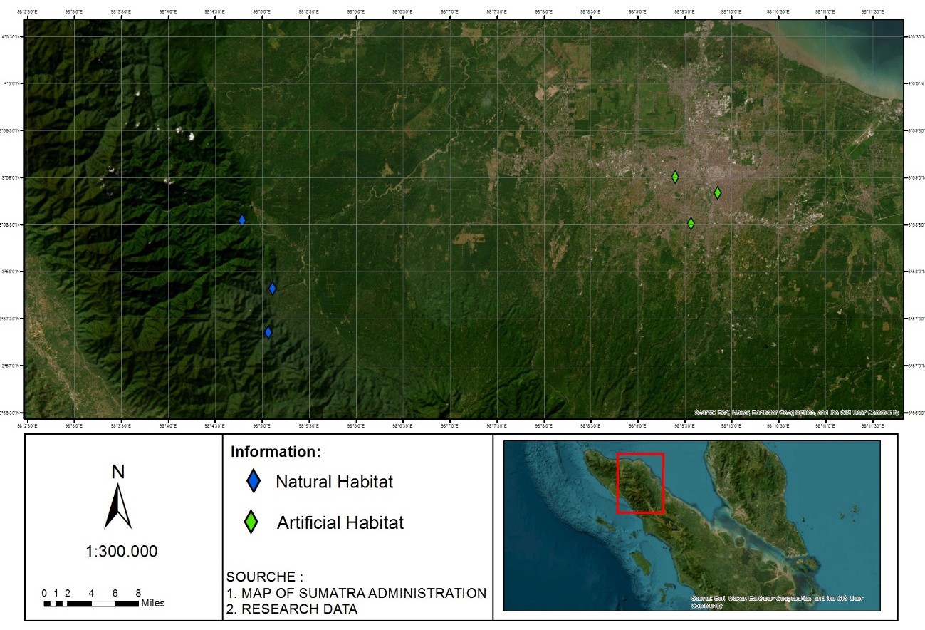Click the blue diamond in the legend

pyautogui.click(x=252, y=482)
